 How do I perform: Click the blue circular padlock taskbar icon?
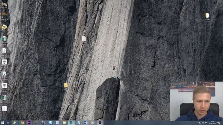point(43,123)
